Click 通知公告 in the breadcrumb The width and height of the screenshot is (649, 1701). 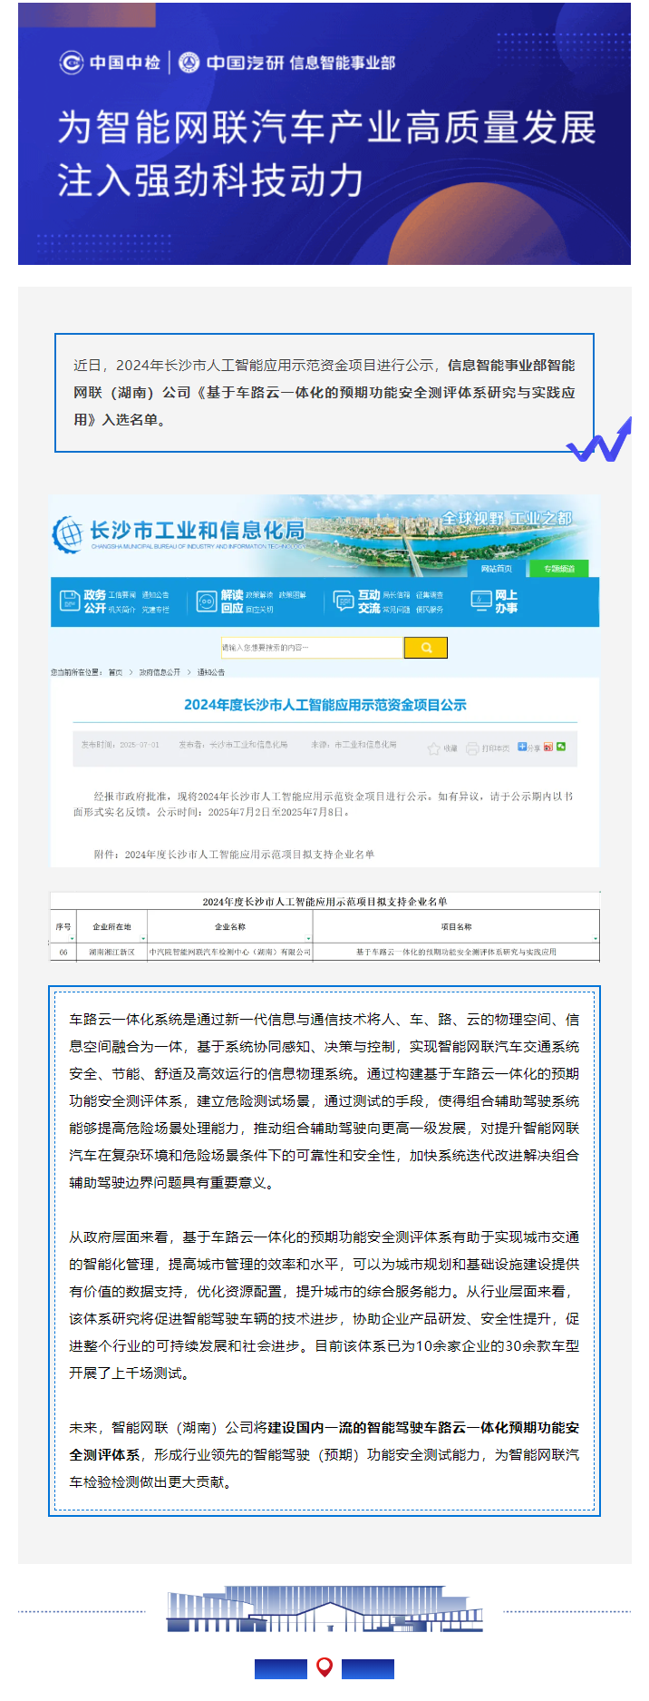click(x=211, y=672)
